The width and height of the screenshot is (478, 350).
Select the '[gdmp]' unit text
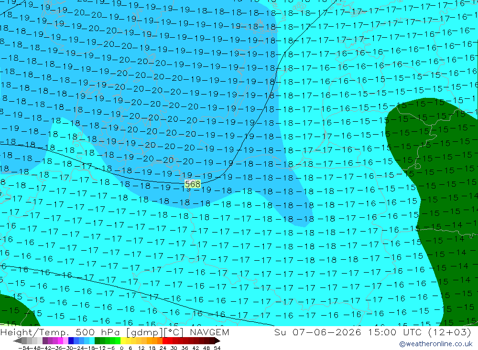pyautogui.click(x=144, y=332)
